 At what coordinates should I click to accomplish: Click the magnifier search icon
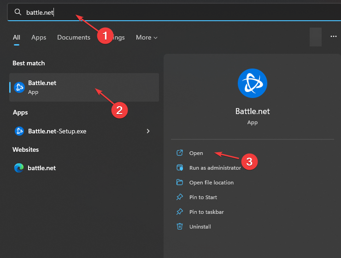click(x=18, y=12)
